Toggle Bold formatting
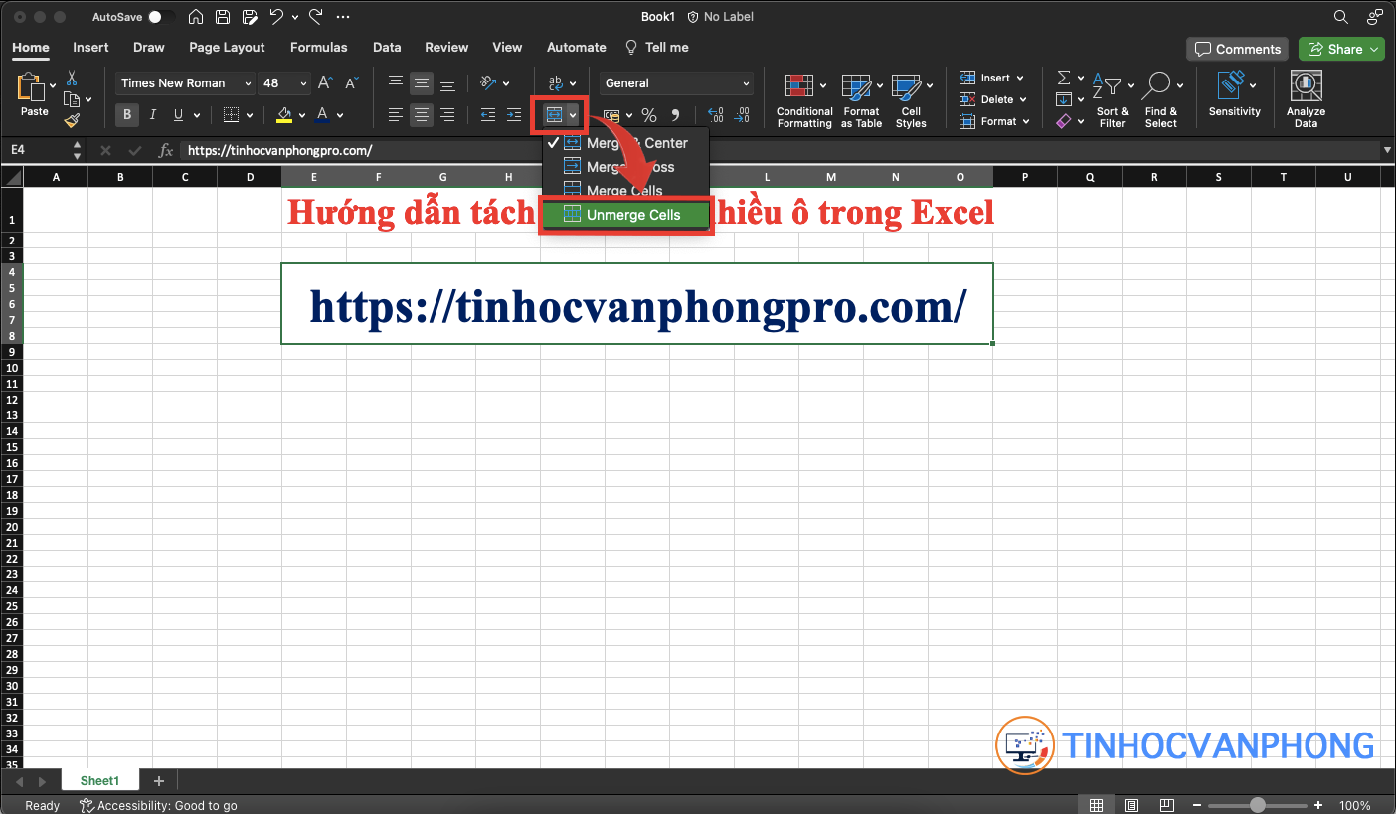1396x814 pixels. 126,115
